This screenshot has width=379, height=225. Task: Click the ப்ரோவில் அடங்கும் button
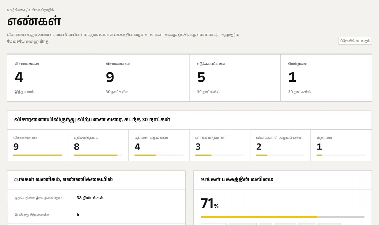[355, 41]
